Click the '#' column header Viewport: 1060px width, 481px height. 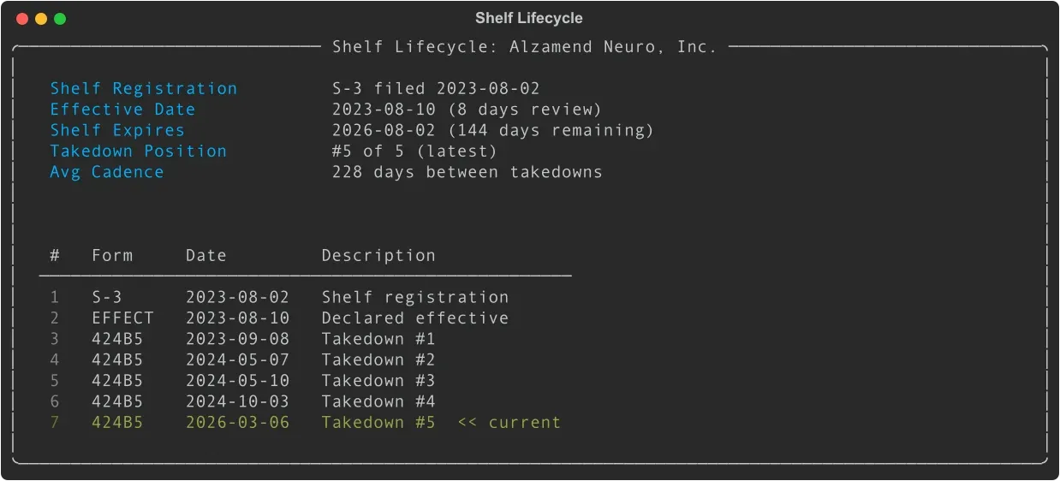55,256
